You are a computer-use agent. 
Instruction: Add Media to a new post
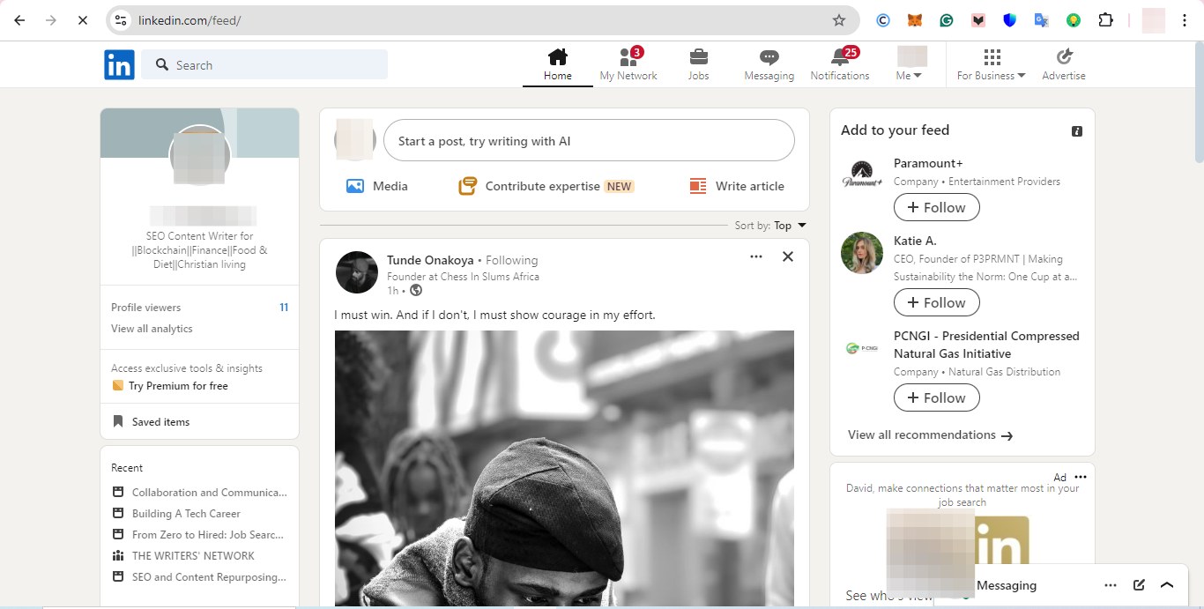click(377, 186)
